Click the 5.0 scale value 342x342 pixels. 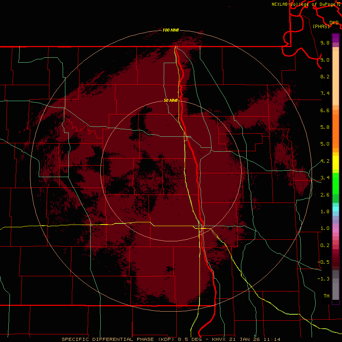tap(325, 144)
